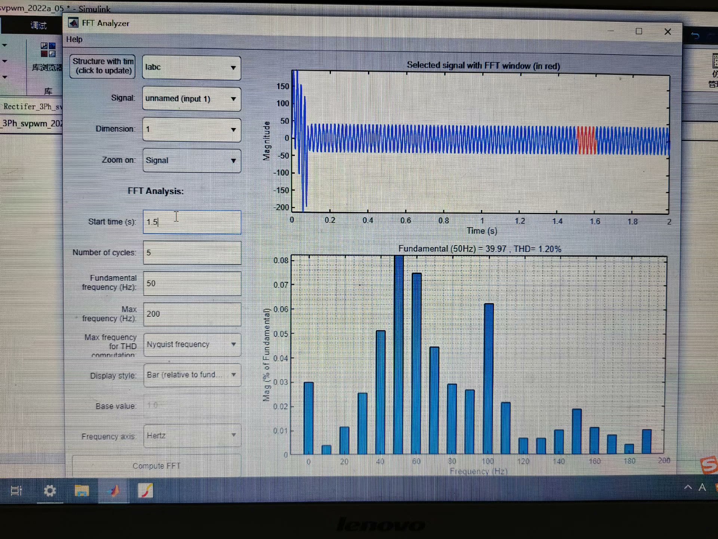Show hidden system tray icons chevron

click(x=688, y=487)
